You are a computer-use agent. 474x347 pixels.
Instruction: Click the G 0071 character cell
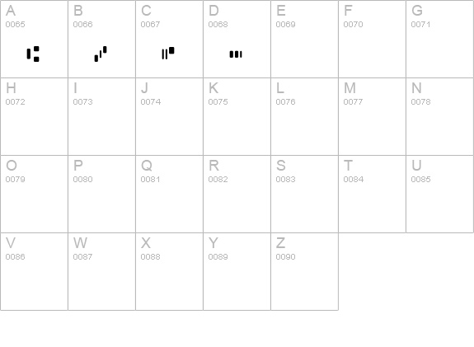(x=440, y=39)
